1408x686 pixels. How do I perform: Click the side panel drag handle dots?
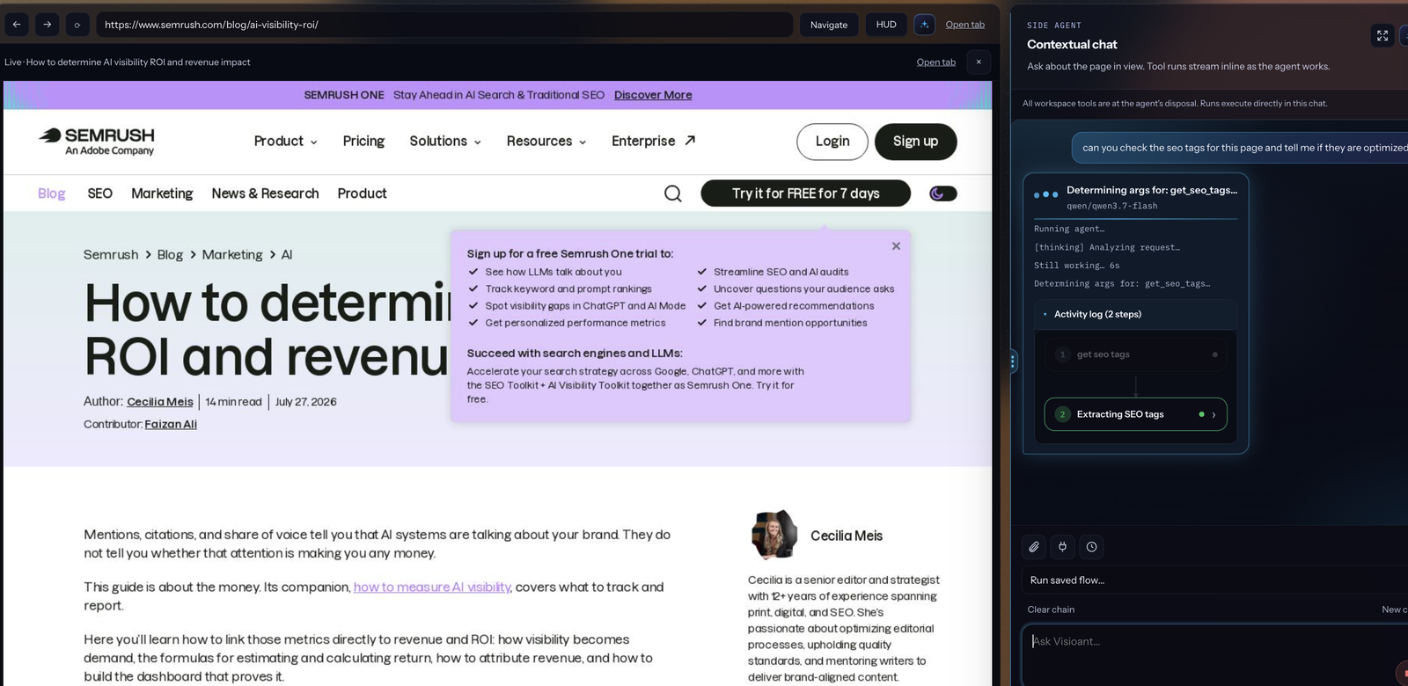tap(1013, 361)
